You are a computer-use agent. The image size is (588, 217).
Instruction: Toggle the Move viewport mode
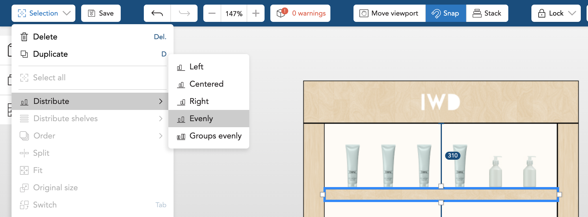pyautogui.click(x=389, y=13)
